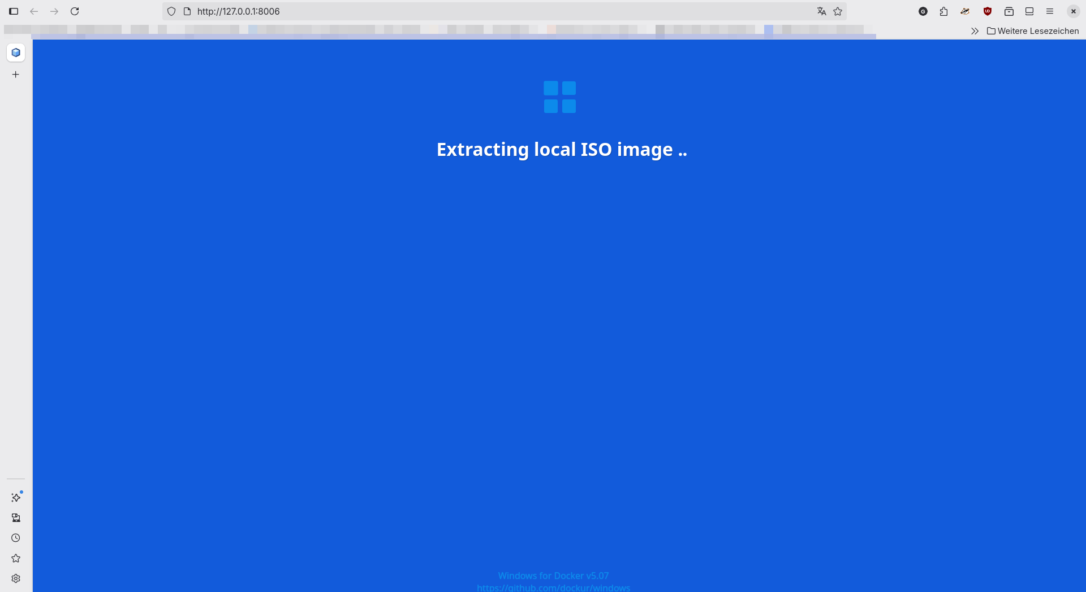1086x592 pixels.
Task: Open the AI chatbot sparkle sidebar icon
Action: (16, 498)
